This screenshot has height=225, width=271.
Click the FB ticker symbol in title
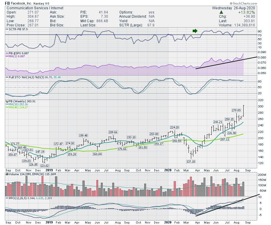[x=8, y=3]
